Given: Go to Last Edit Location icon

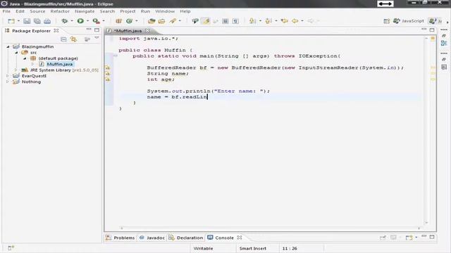Looking at the screenshot, I should (285, 21).
